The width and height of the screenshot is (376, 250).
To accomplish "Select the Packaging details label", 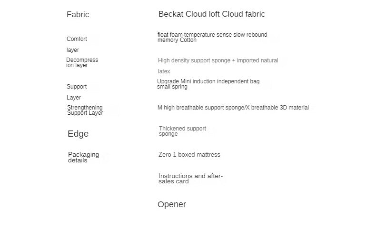I will (x=83, y=157).
